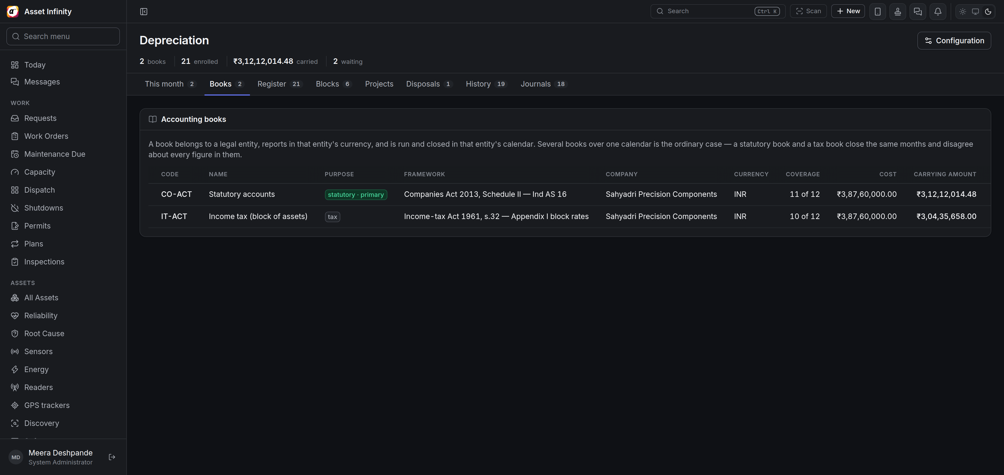The image size is (1004, 475).
Task: Switch to the Blocks tab
Action: 334,84
